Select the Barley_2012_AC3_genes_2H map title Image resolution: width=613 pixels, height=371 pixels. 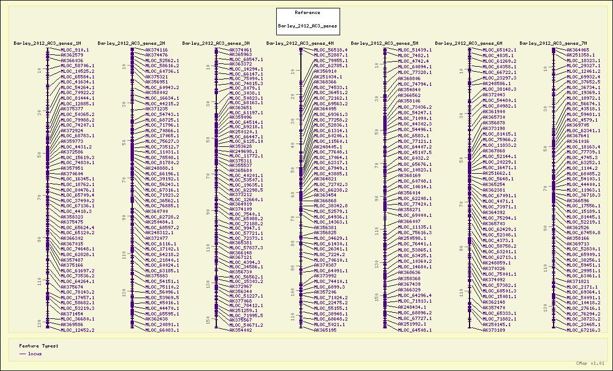(x=131, y=43)
